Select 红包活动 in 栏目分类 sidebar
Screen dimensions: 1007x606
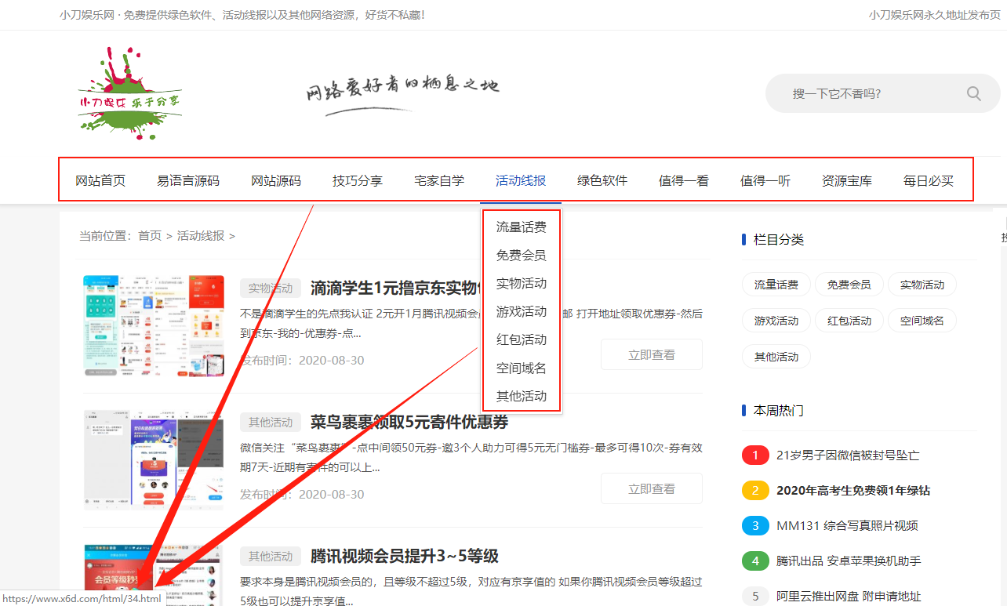(x=849, y=321)
